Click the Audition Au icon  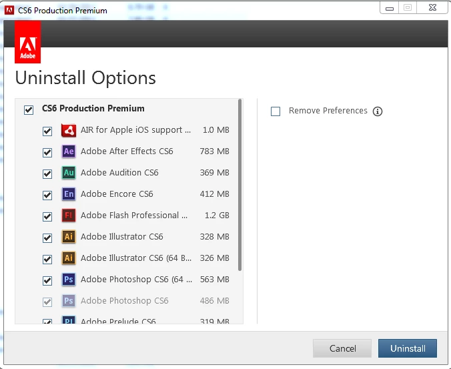[x=69, y=173]
